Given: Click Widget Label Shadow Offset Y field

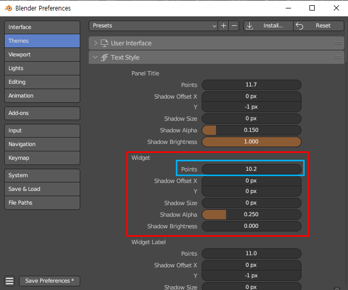Looking at the screenshot, I should coord(251,276).
